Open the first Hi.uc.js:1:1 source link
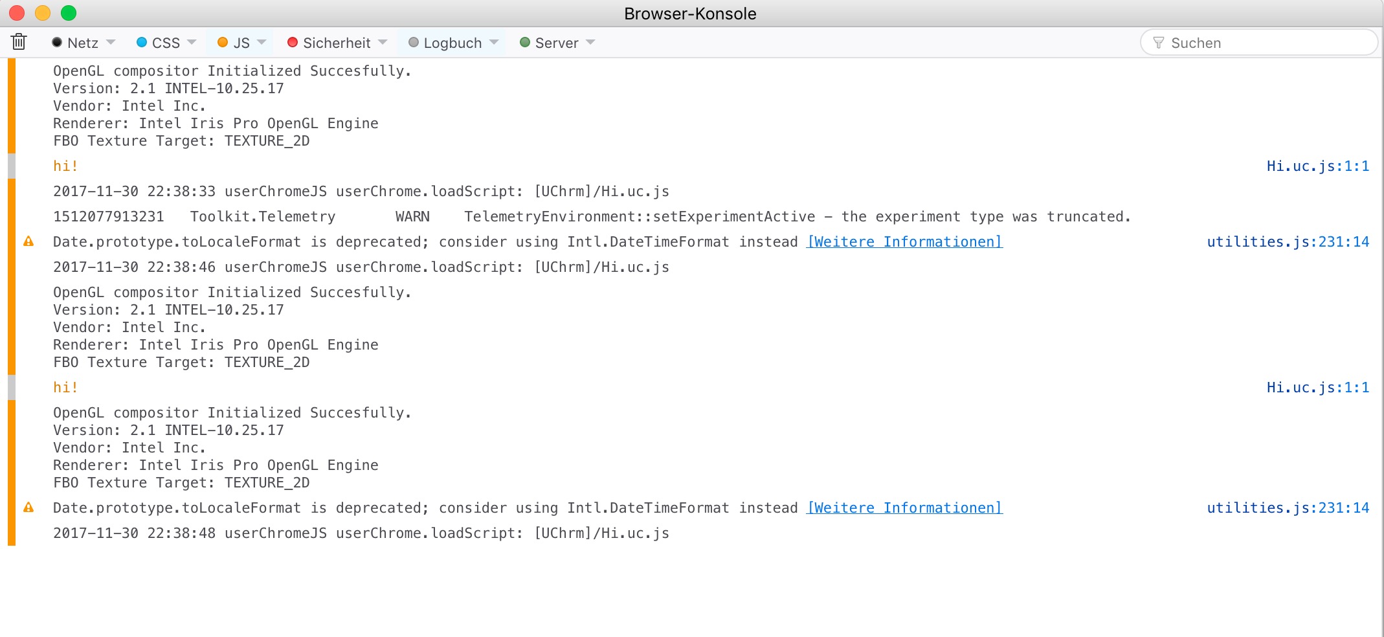This screenshot has width=1384, height=637. coord(1317,166)
